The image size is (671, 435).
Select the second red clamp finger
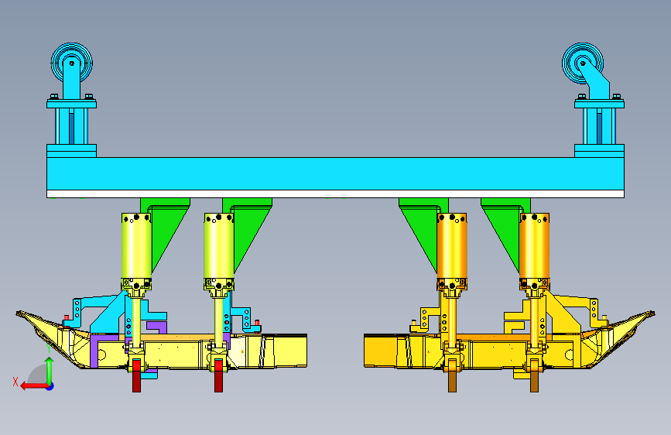[218, 376]
